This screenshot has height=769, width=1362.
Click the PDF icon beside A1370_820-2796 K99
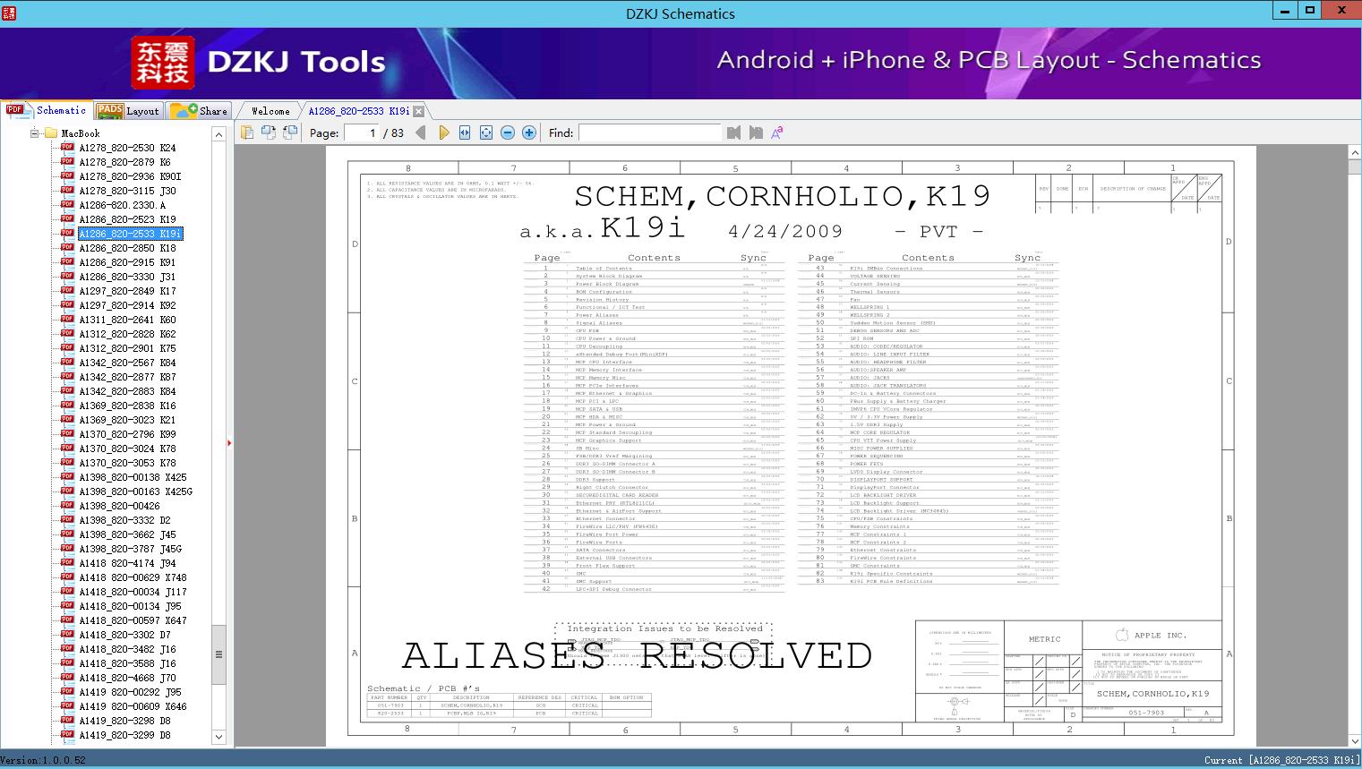tap(67, 434)
